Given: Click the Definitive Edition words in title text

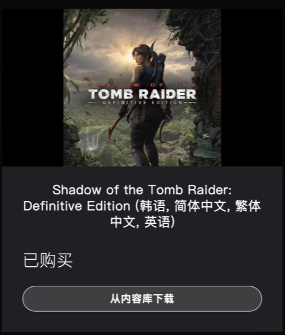Looking at the screenshot, I should coord(76,206).
